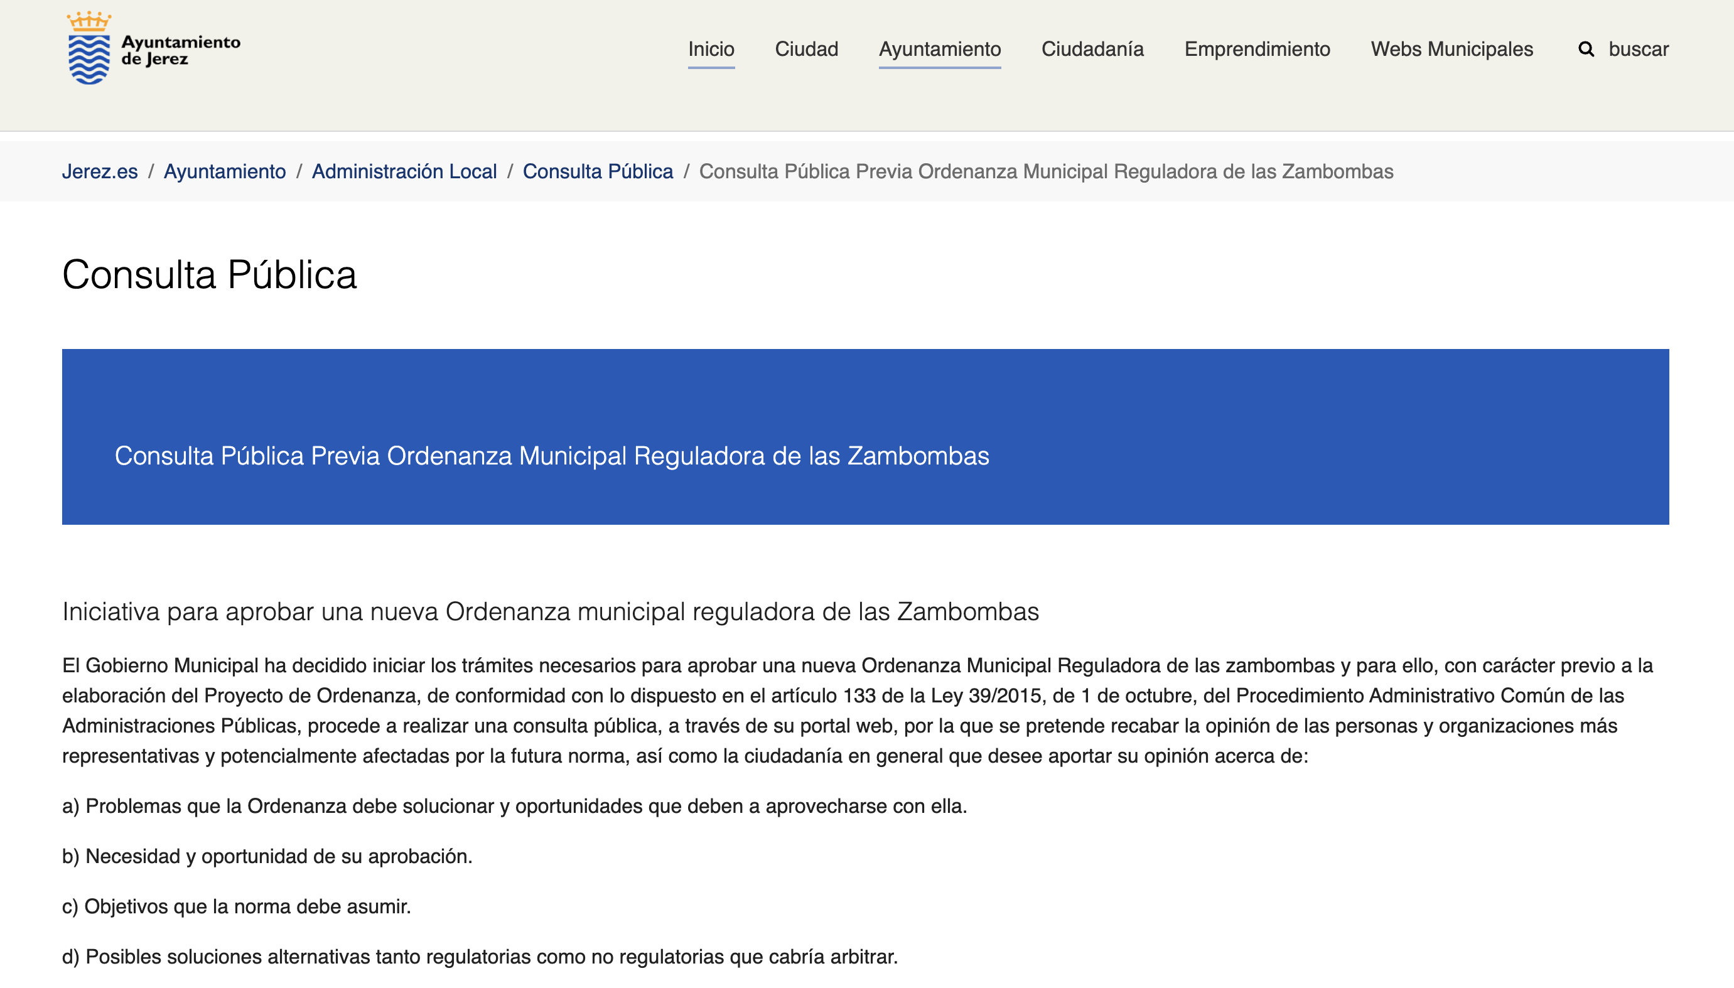This screenshot has width=1734, height=988.
Task: Click the Iniciativa para aprobar subtitle heading
Action: [550, 612]
